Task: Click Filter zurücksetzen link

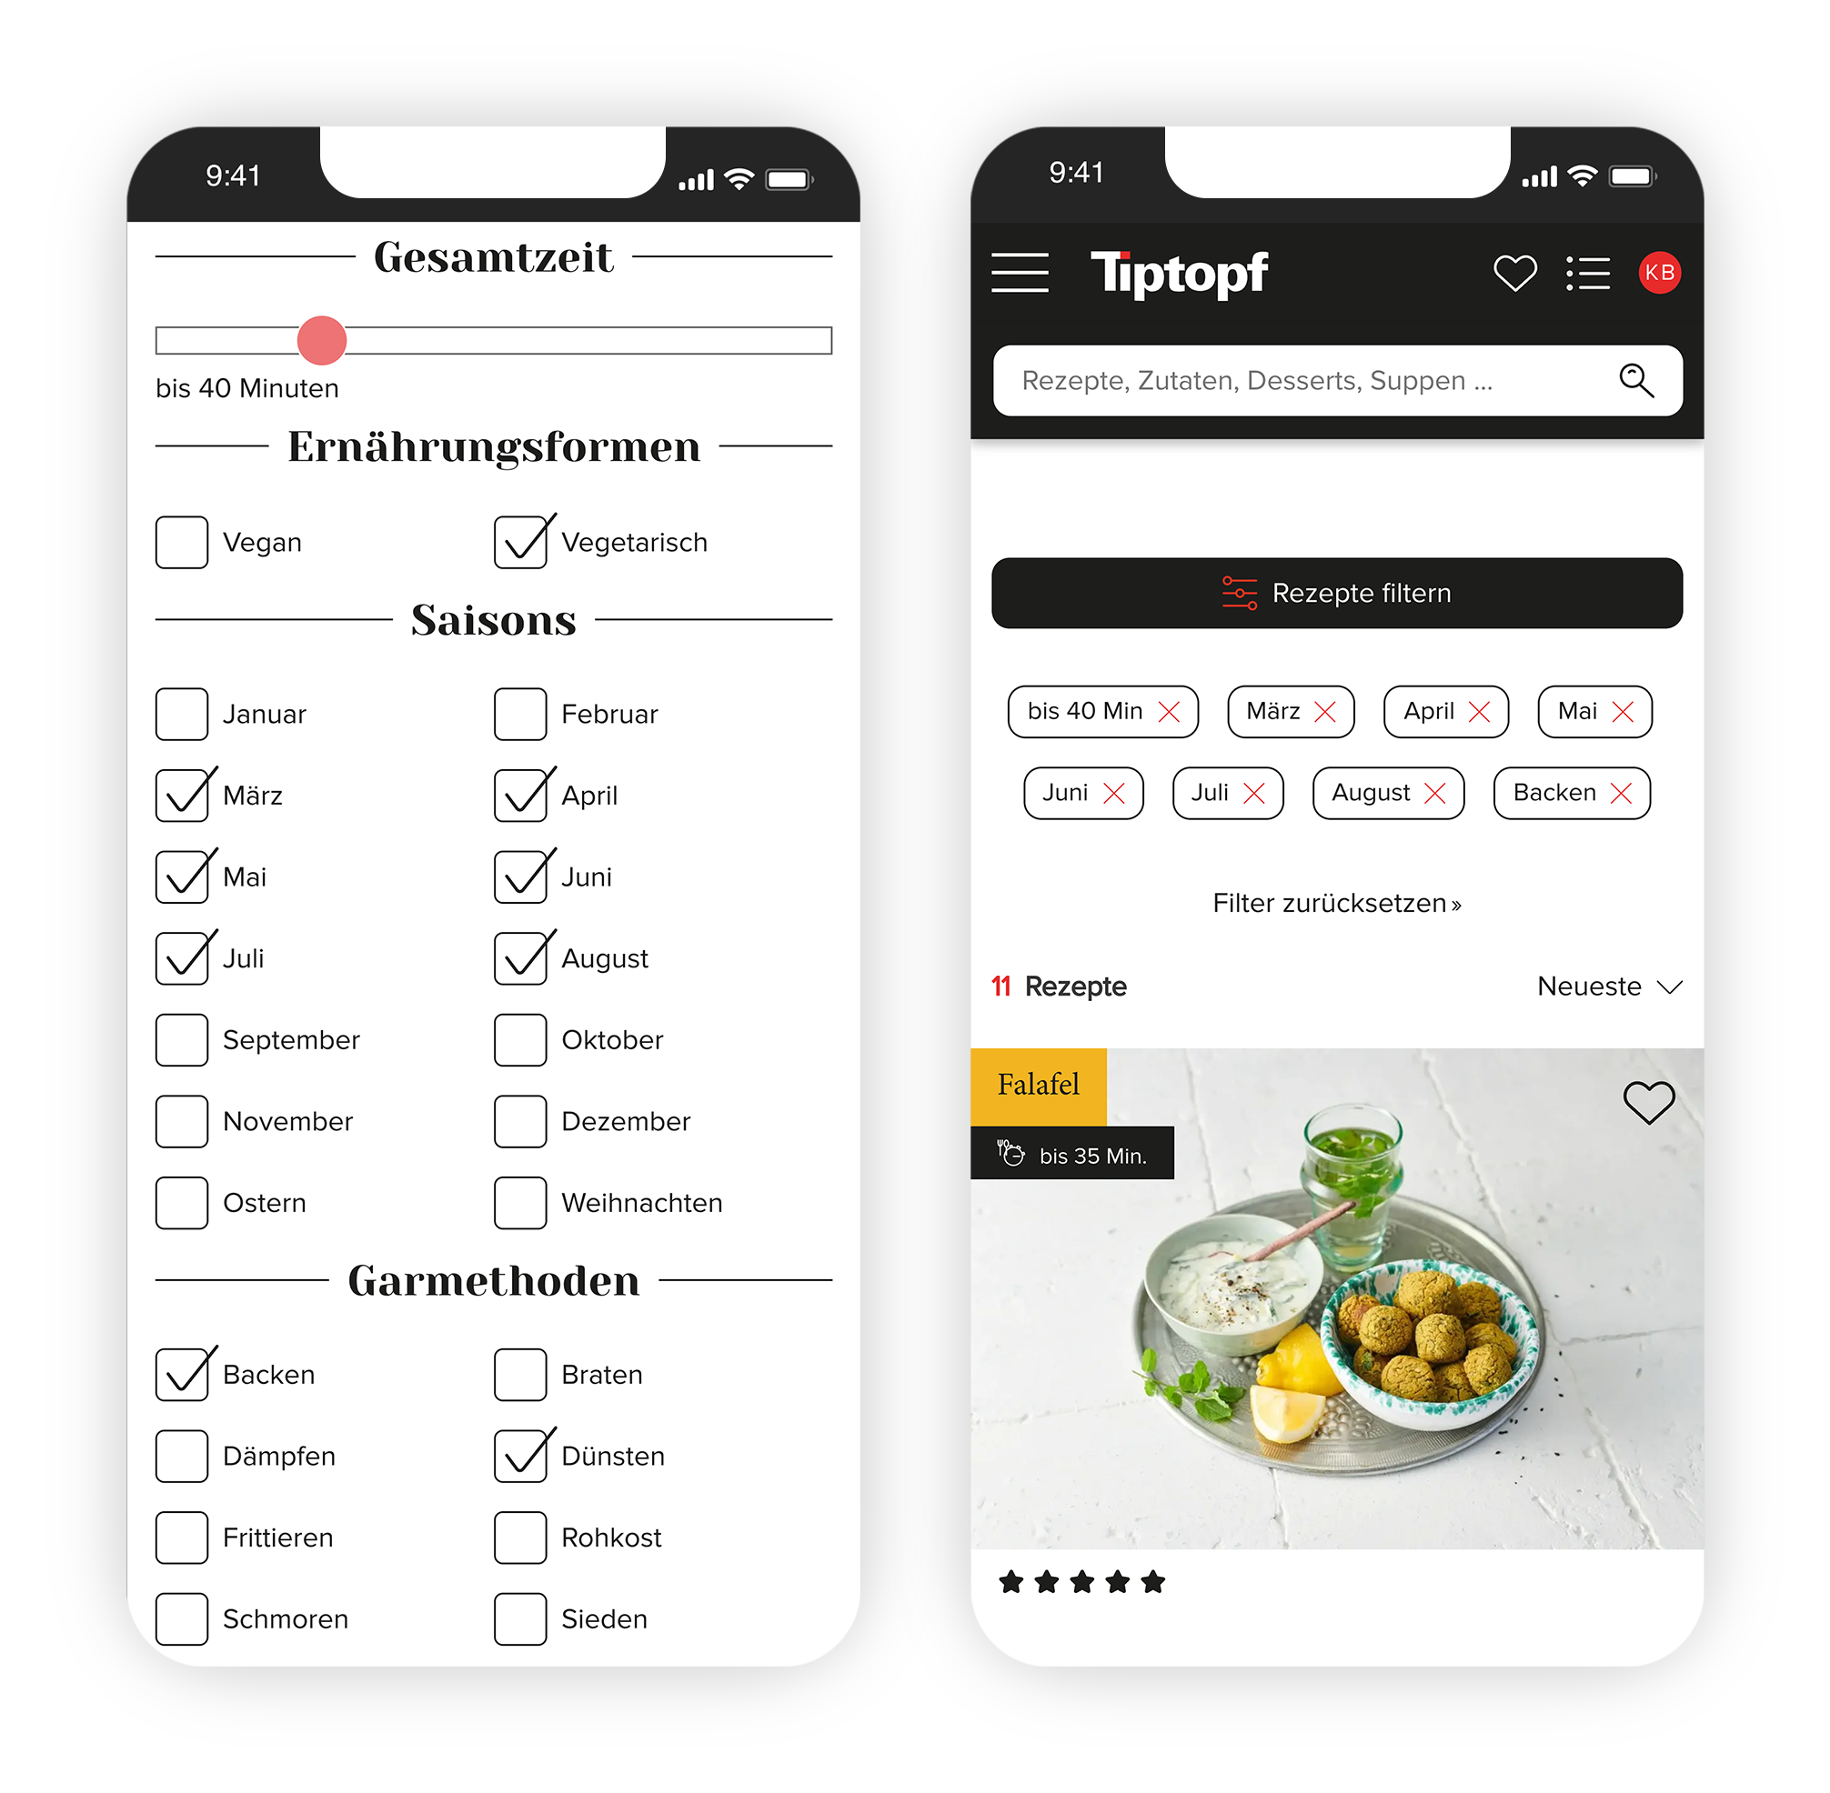Action: 1337,901
